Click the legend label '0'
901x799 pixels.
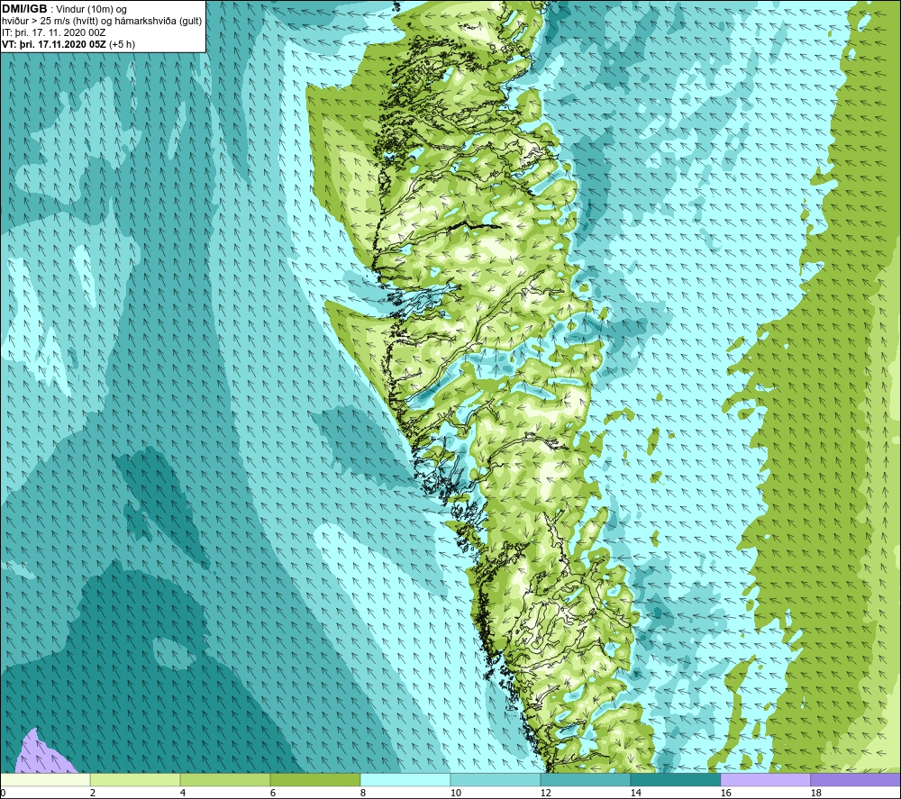(x=3, y=793)
